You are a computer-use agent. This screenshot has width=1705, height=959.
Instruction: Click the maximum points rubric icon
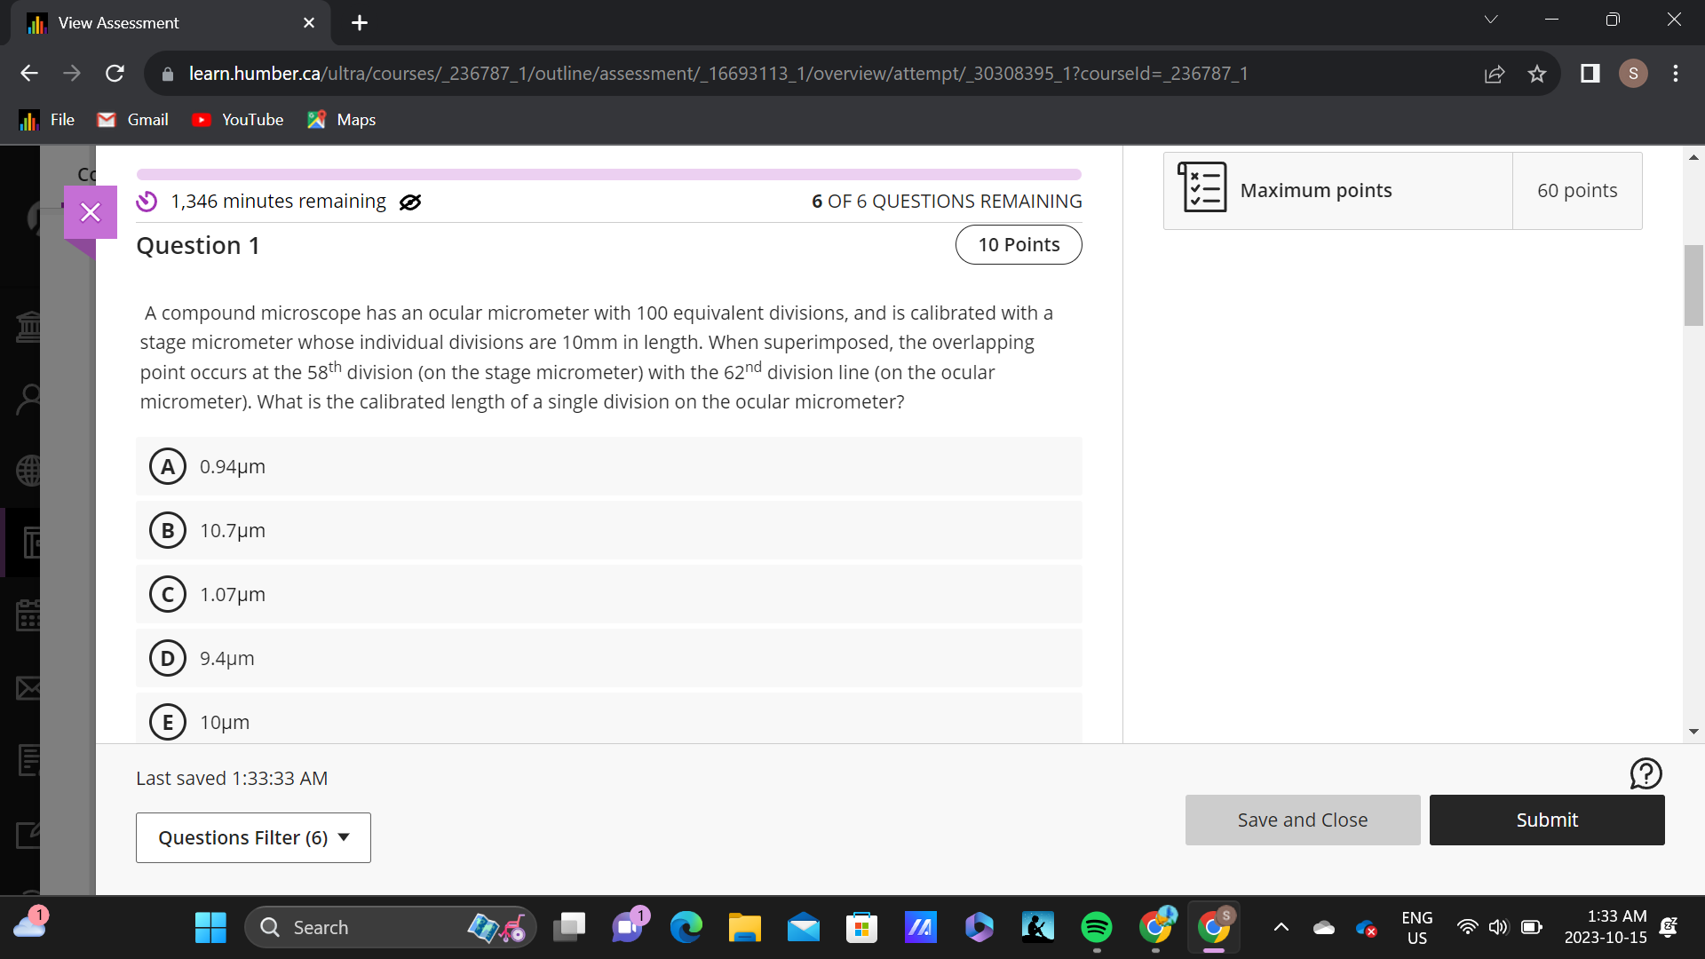coord(1201,187)
